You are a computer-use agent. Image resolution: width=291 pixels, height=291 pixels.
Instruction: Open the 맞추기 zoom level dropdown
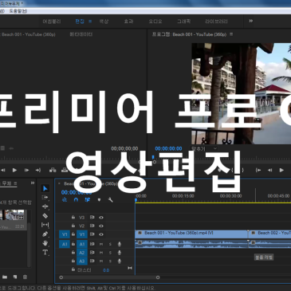pos(204,148)
